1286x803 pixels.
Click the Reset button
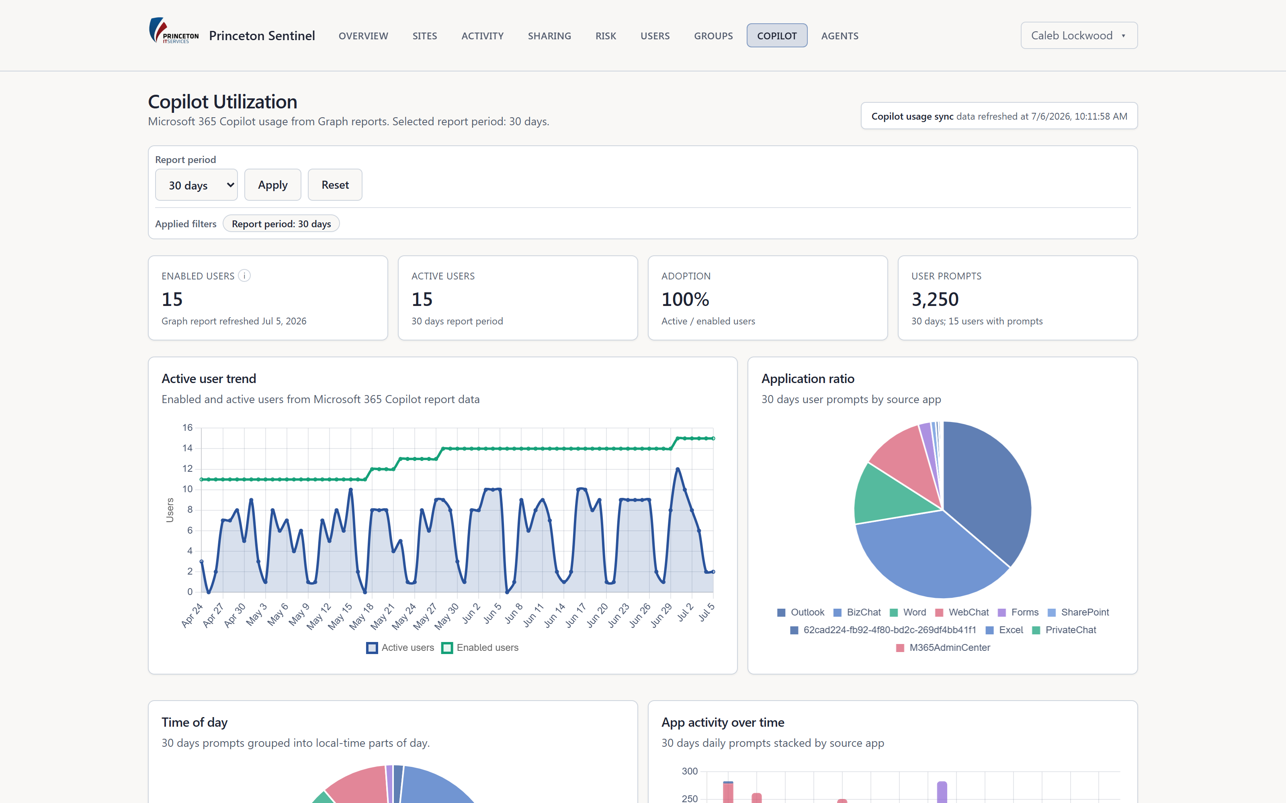point(335,185)
